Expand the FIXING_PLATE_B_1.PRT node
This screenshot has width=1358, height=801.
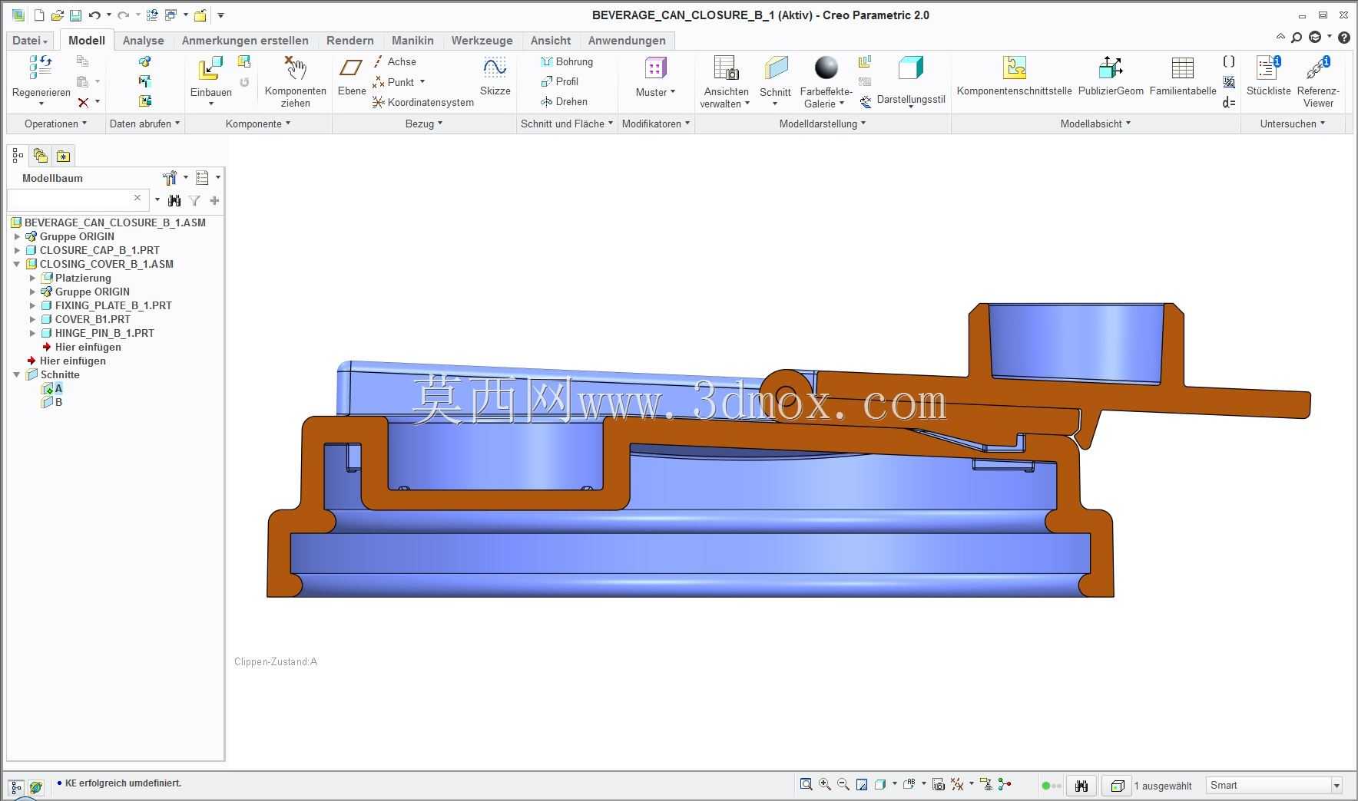[x=32, y=305]
